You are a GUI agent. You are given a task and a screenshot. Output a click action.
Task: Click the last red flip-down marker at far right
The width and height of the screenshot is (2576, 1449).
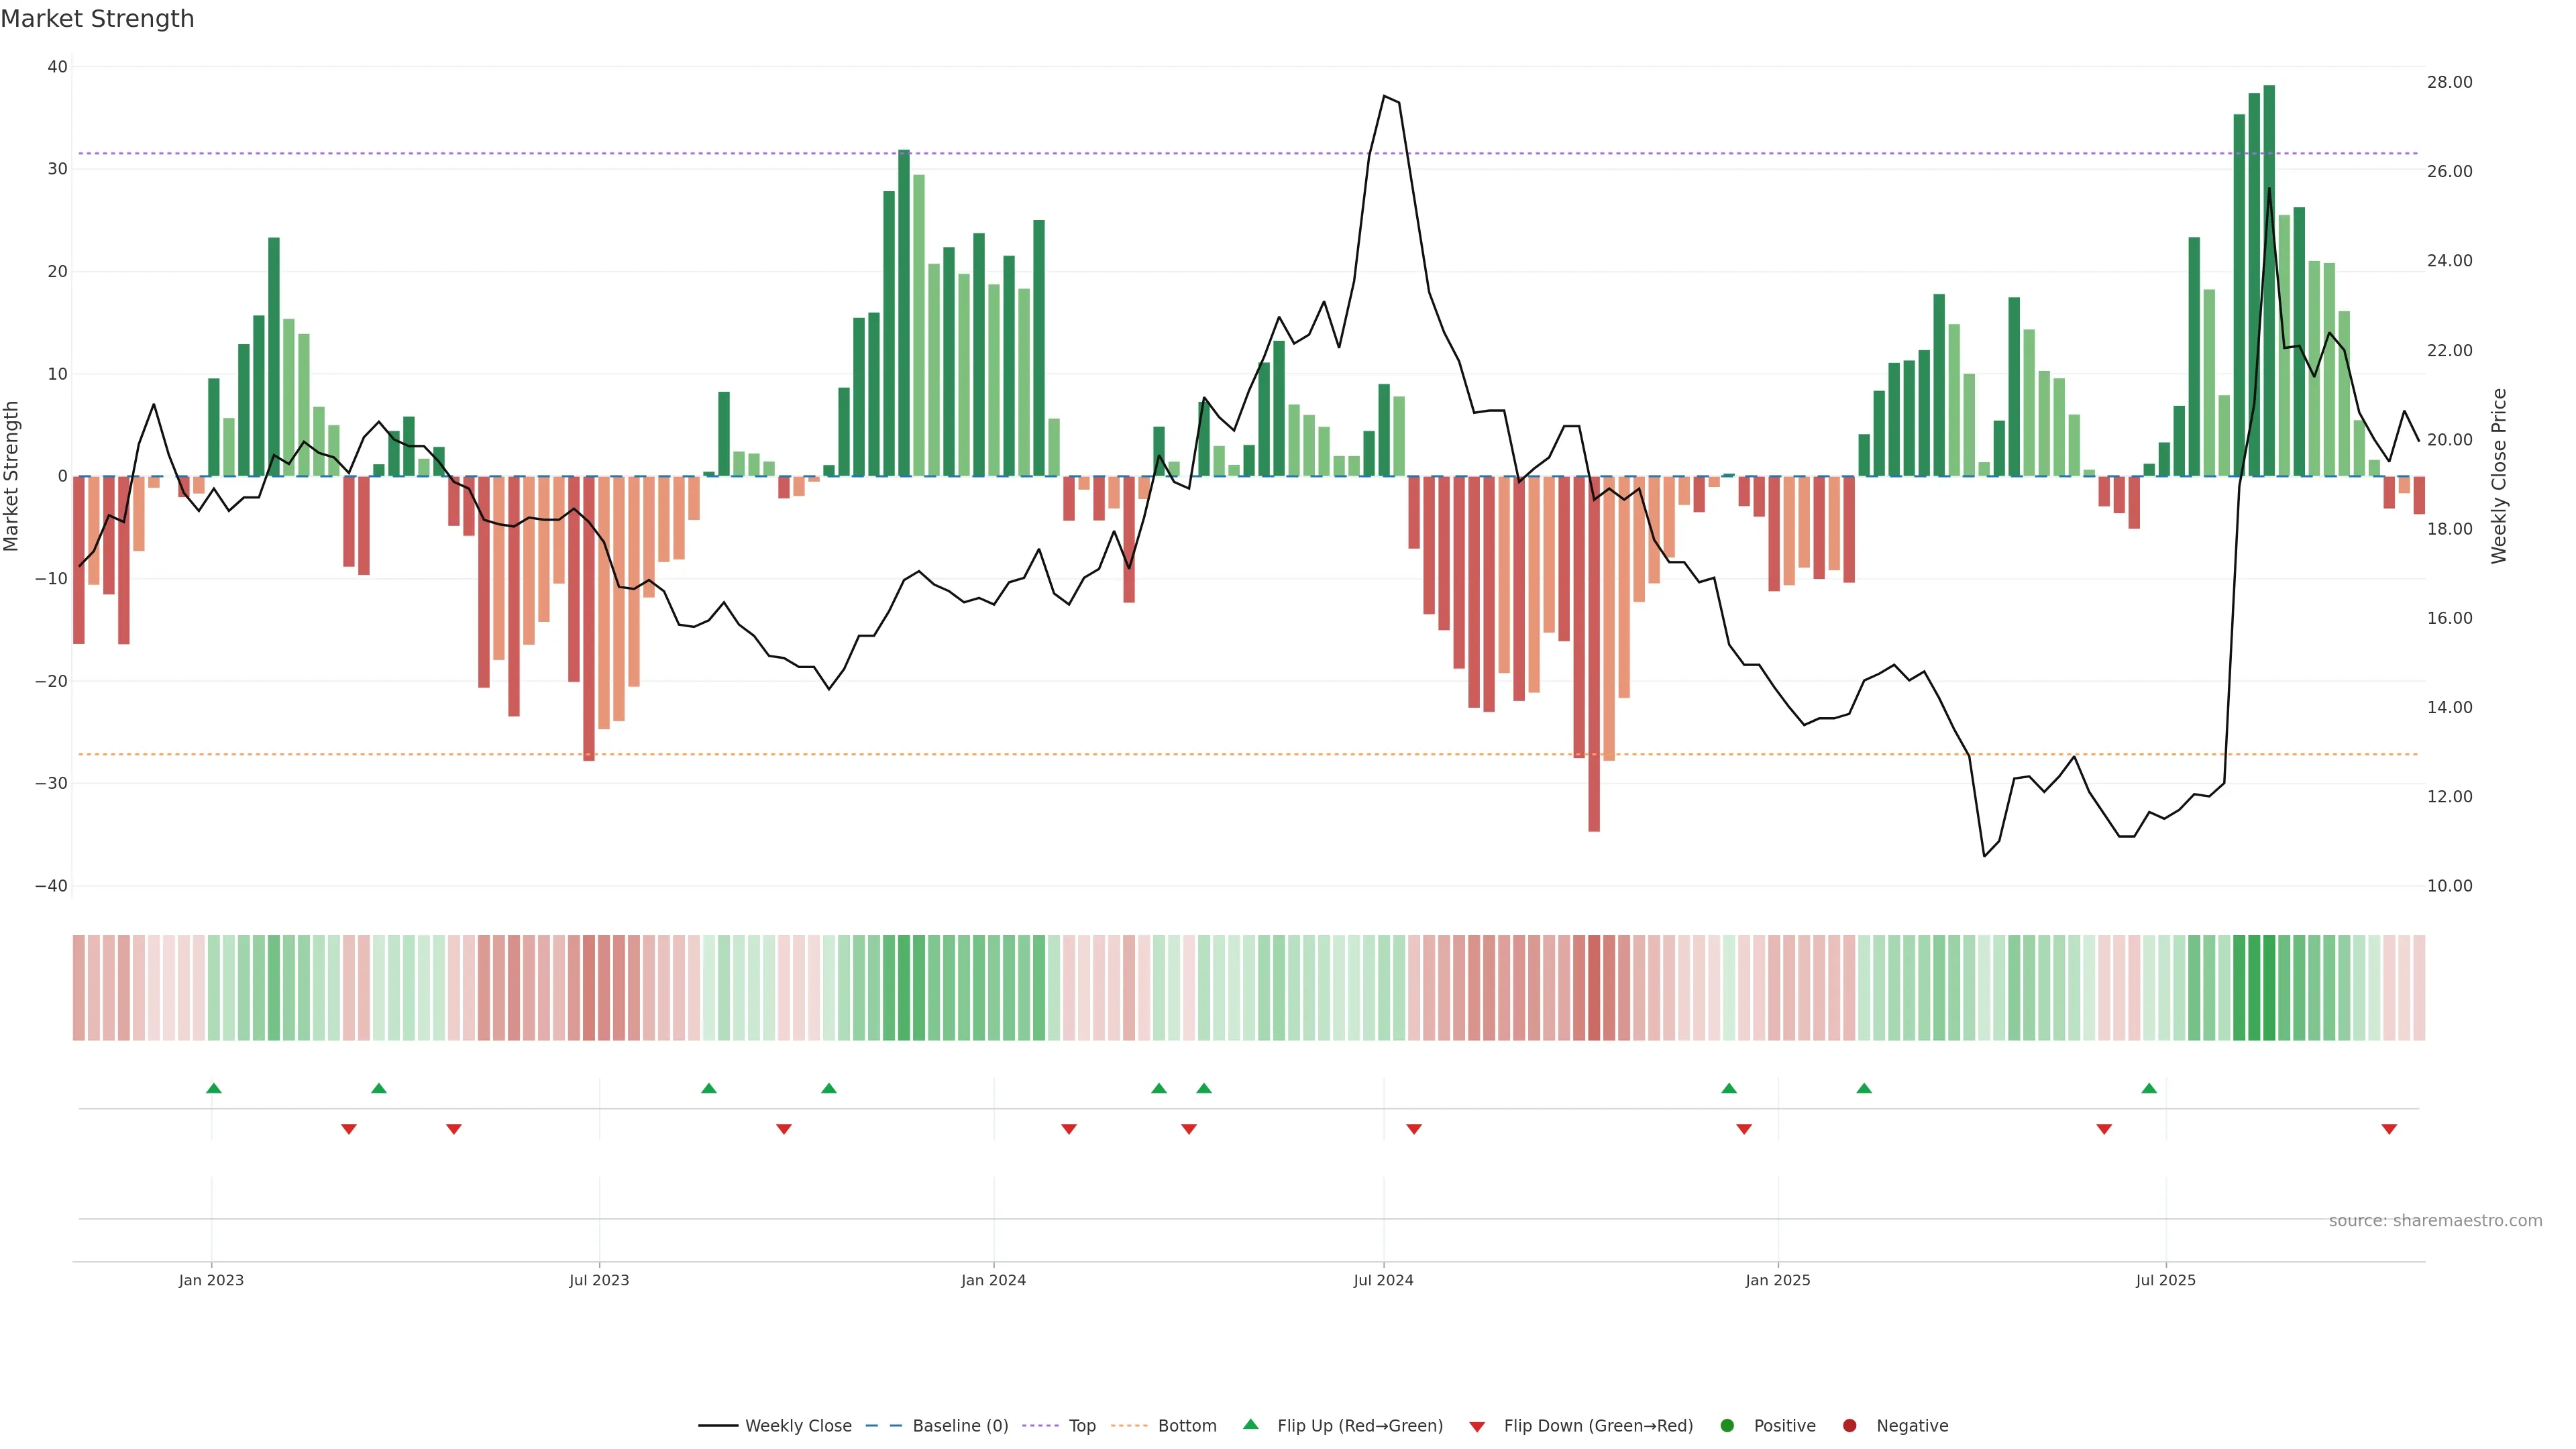tap(2389, 1129)
